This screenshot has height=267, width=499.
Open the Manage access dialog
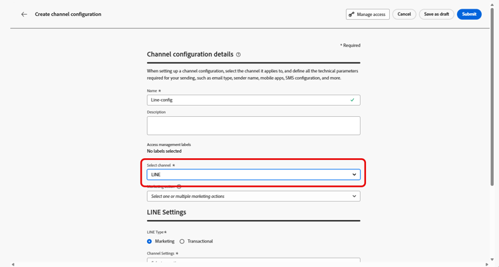click(x=368, y=14)
